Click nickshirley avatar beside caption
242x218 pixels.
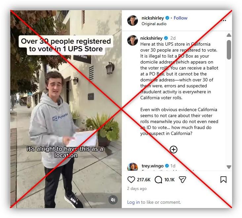point(133,40)
